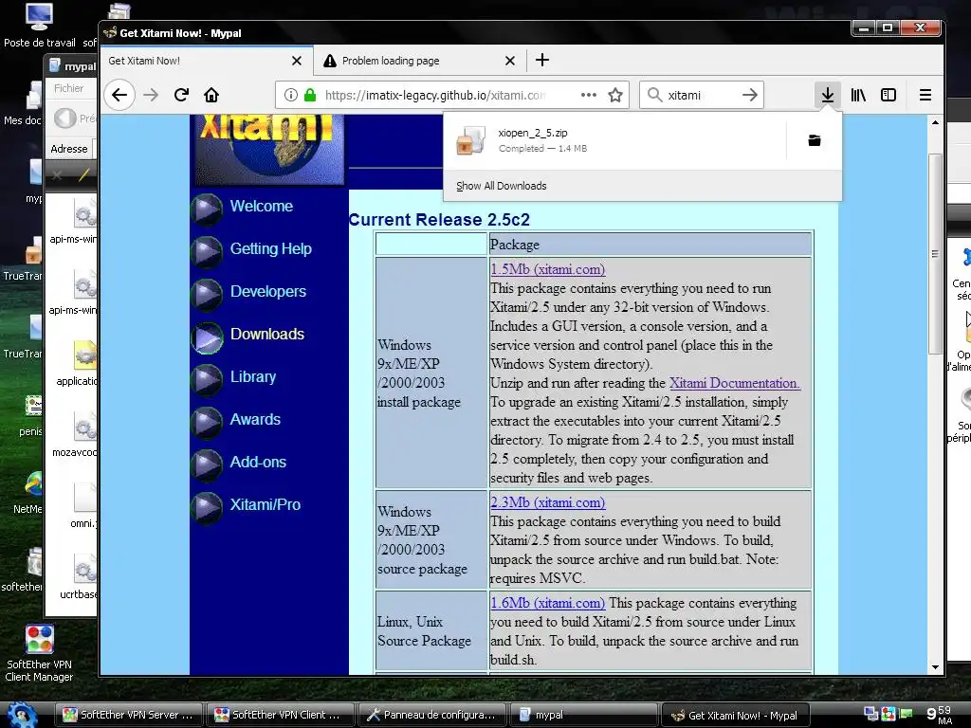Open Fichier menu in mypal window

(68, 88)
